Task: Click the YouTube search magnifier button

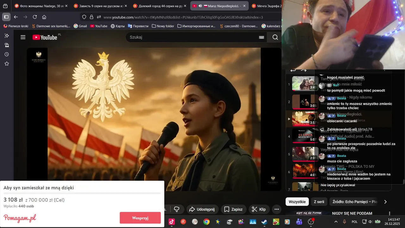Action: pyautogui.click(x=275, y=37)
